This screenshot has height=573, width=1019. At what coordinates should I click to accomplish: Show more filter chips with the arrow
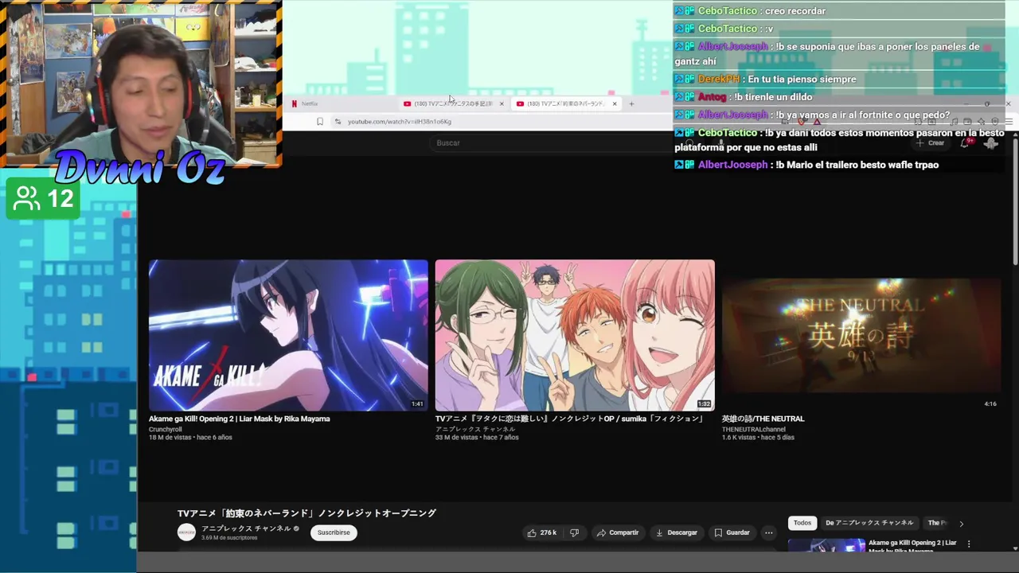(x=961, y=524)
